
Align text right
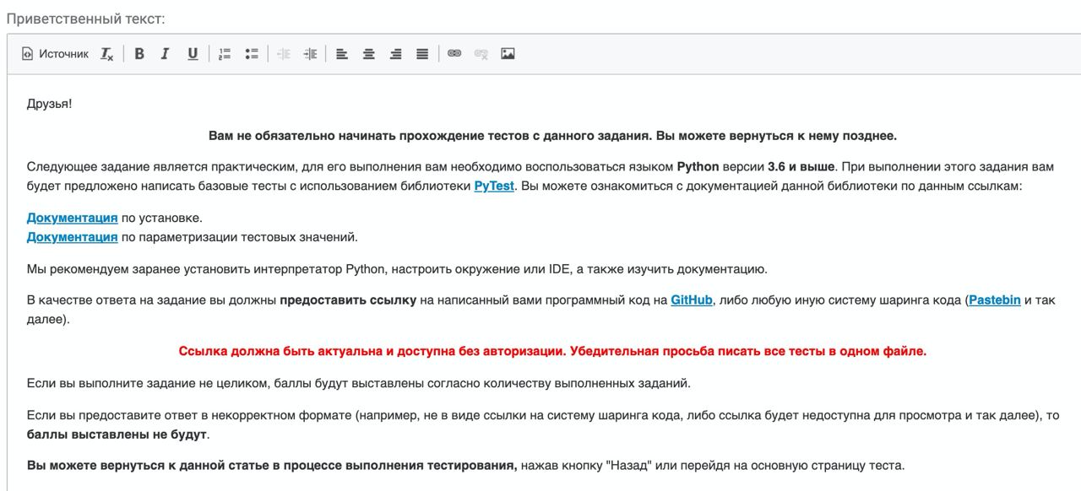click(x=396, y=54)
